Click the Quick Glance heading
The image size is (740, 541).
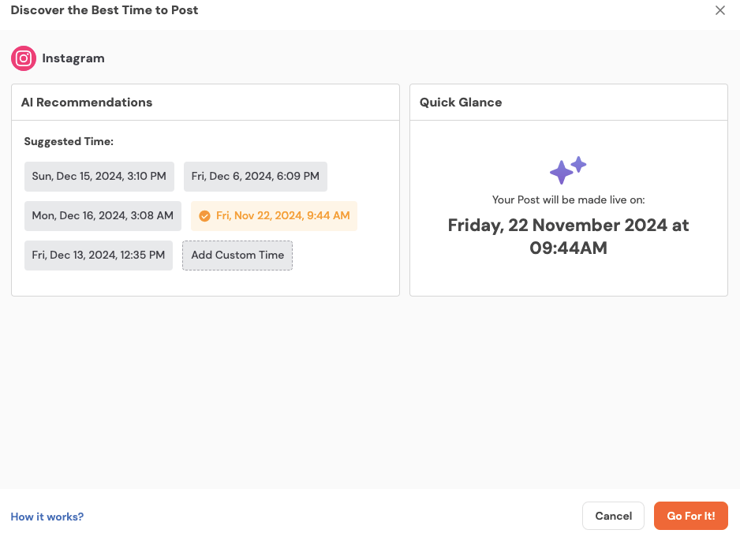pyautogui.click(x=461, y=103)
